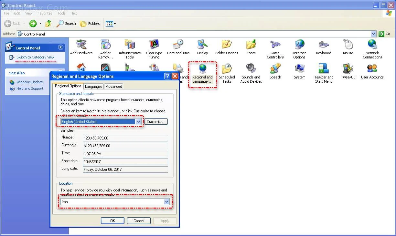This screenshot has width=396, height=236.
Task: Expand the Iran location dropdown
Action: pyautogui.click(x=166, y=202)
